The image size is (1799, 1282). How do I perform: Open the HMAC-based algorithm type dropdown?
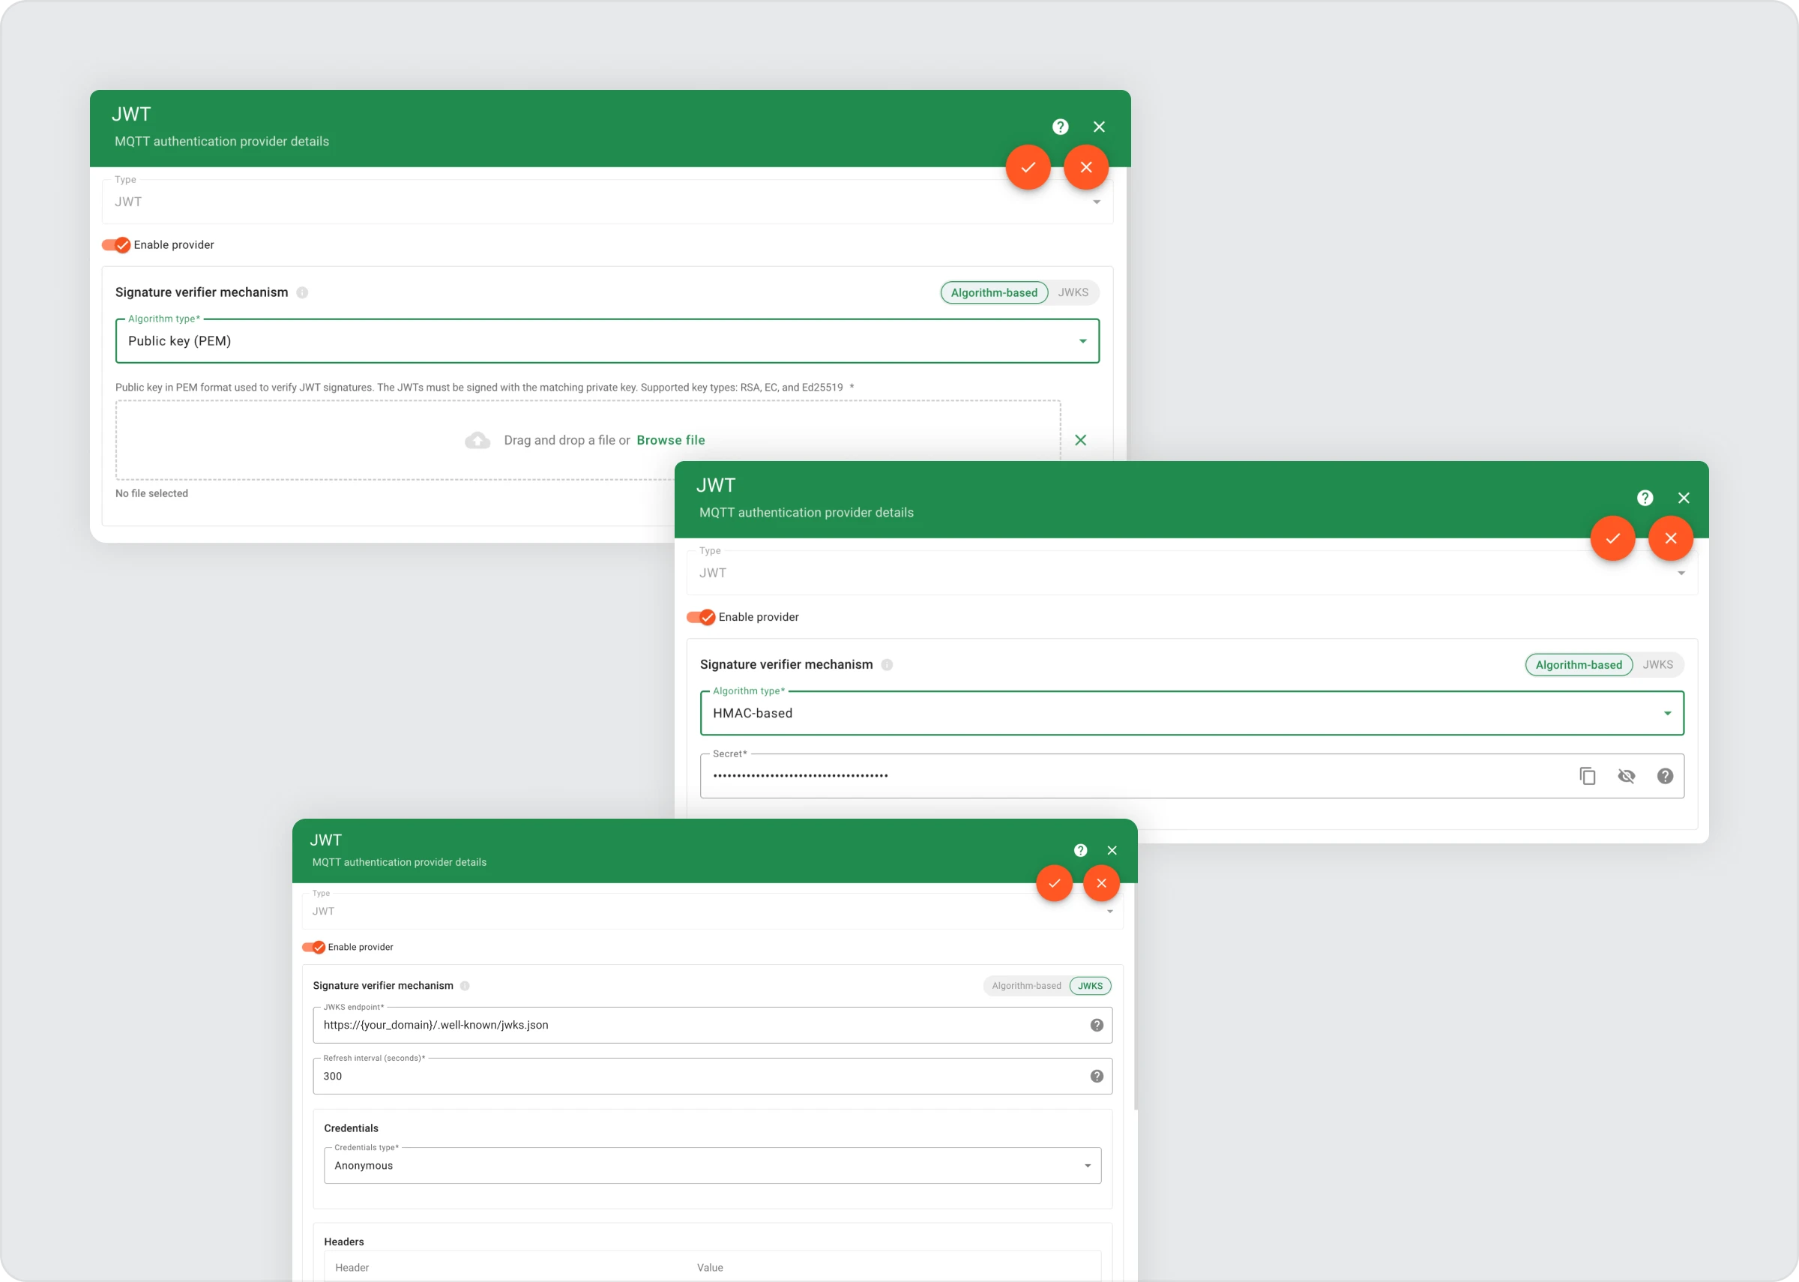point(1191,713)
